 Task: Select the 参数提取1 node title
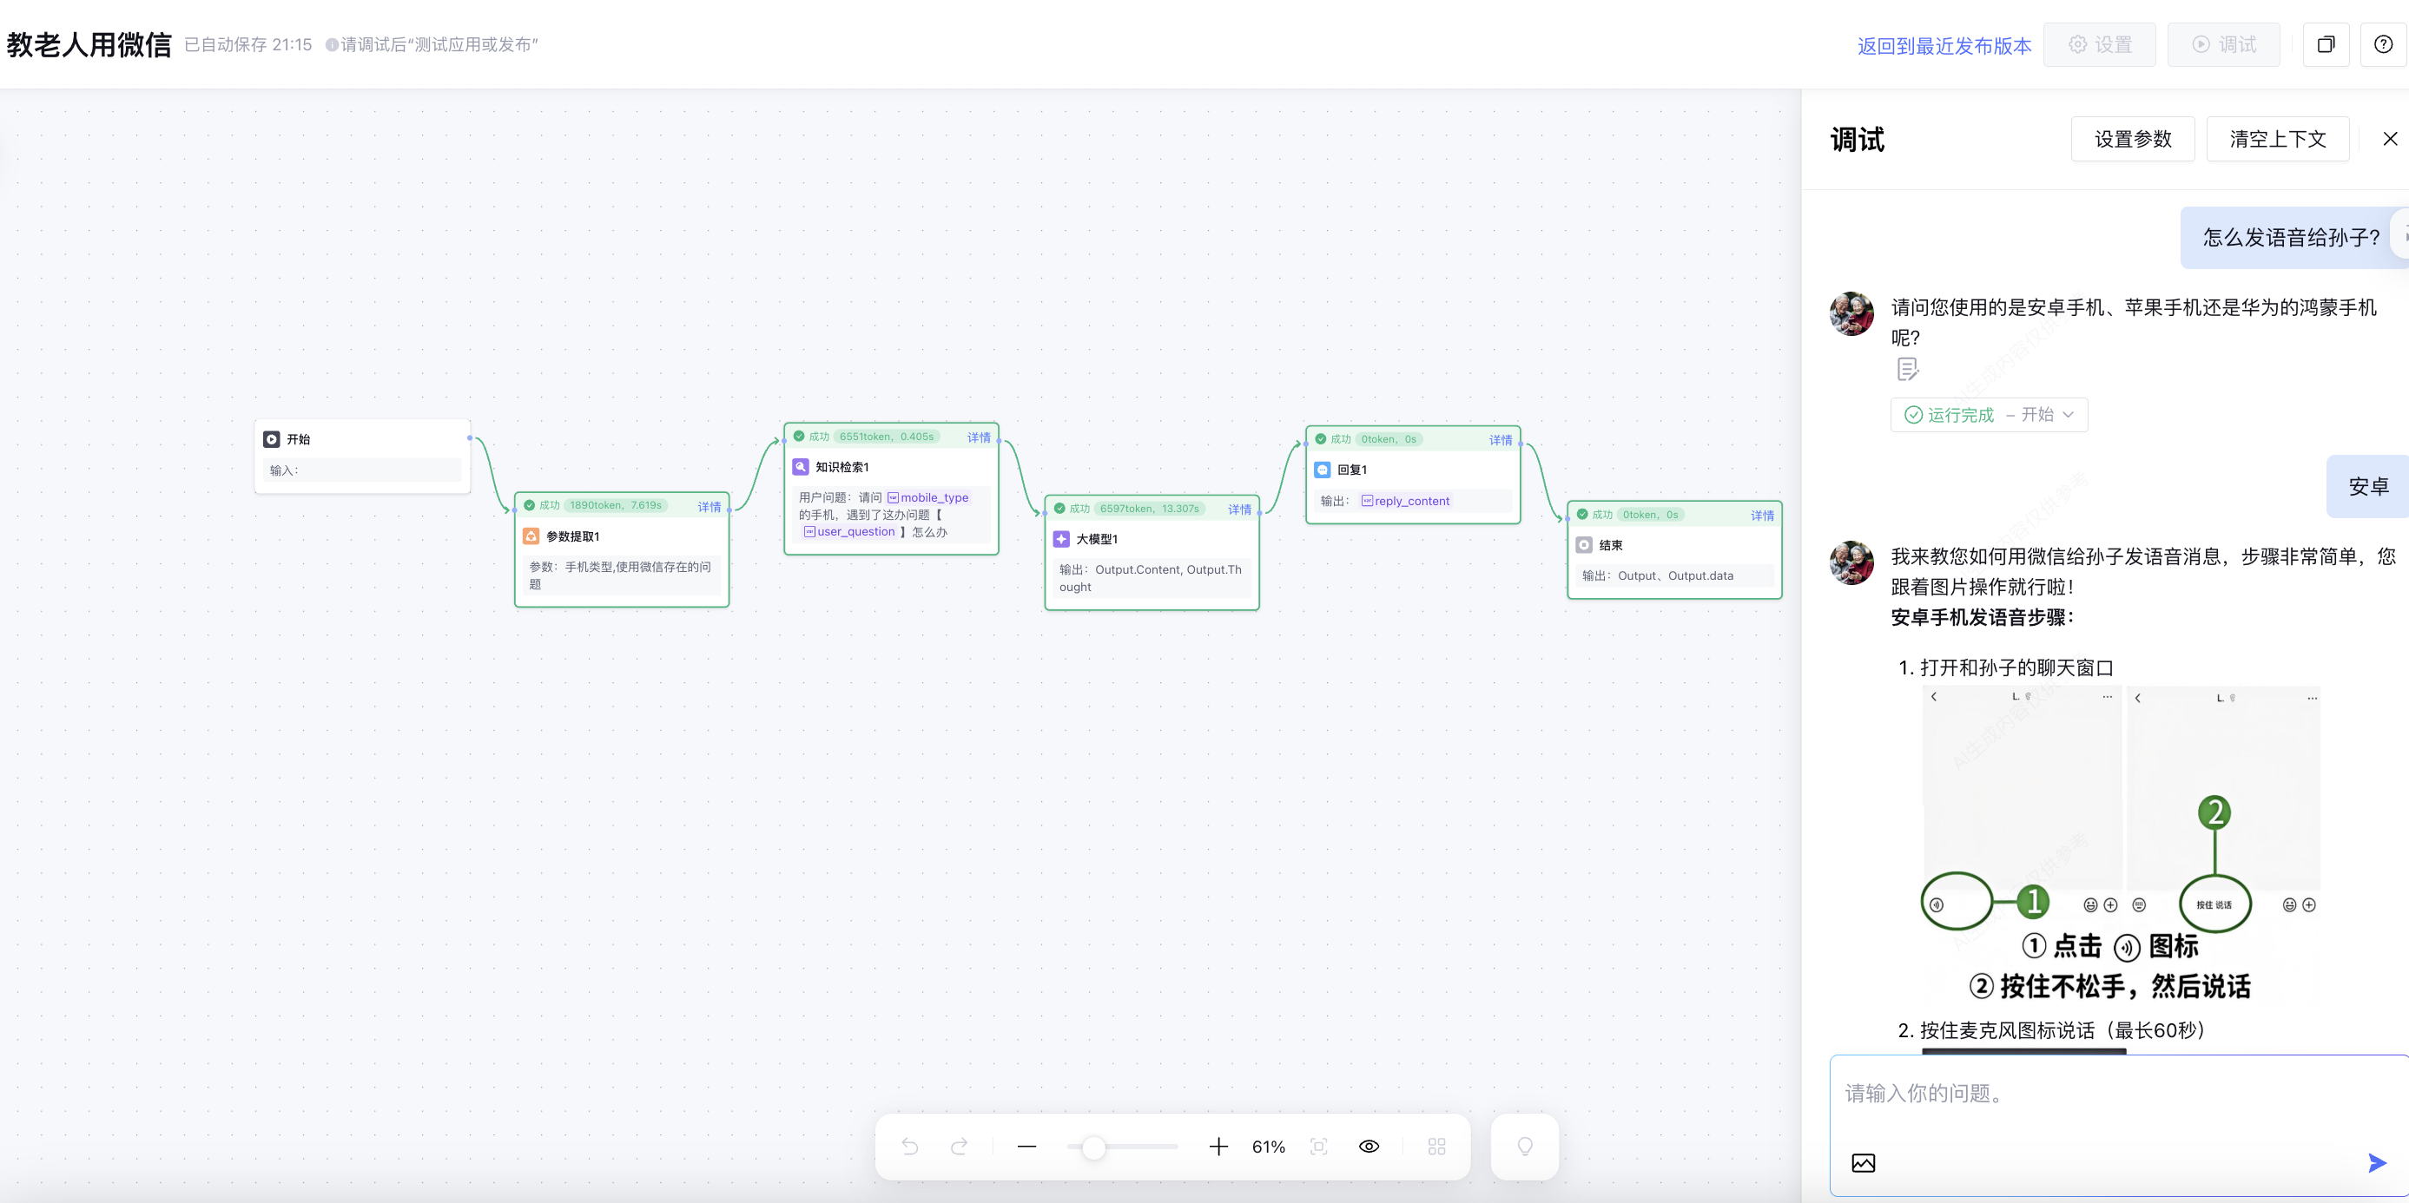pyautogui.click(x=572, y=536)
